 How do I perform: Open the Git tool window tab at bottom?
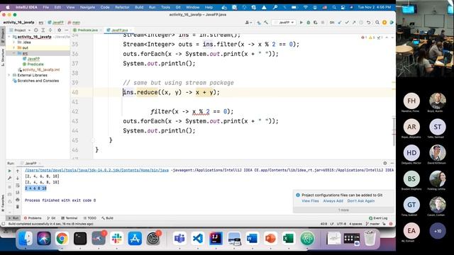[x=51, y=218]
